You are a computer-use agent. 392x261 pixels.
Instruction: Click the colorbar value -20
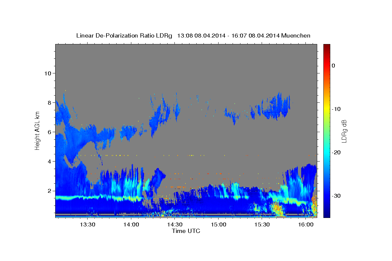pyautogui.click(x=336, y=152)
